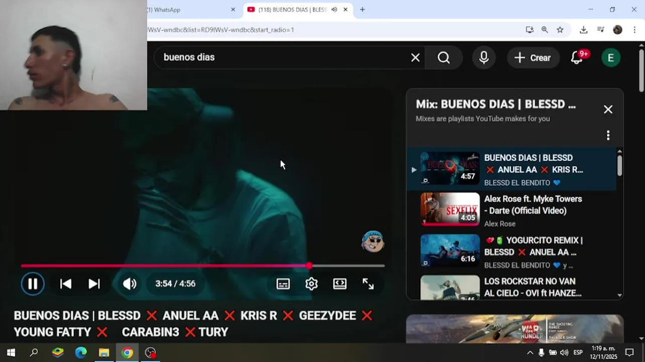The height and width of the screenshot is (362, 645).
Task: Skip to next video in player
Action: pyautogui.click(x=94, y=284)
